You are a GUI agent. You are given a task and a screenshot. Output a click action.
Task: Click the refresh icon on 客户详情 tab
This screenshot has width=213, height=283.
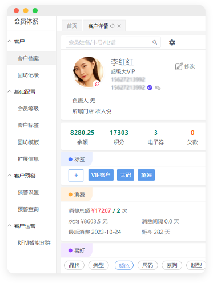pos(112,26)
